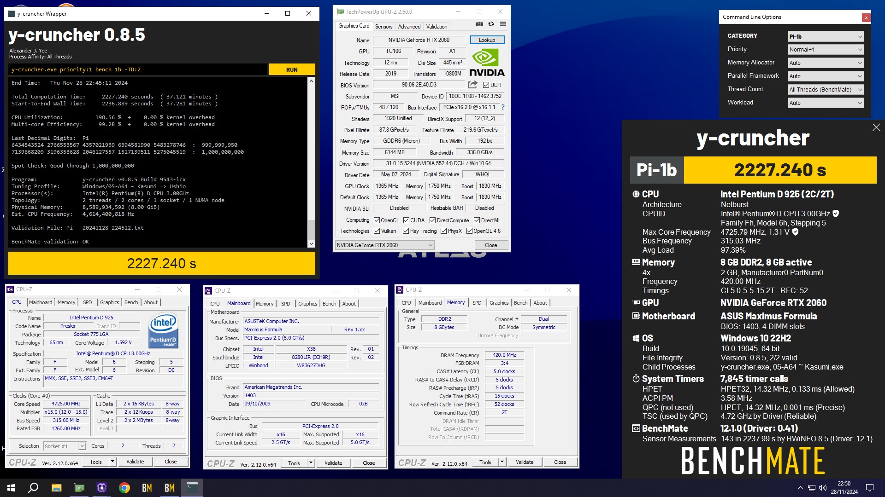Open the Workload dropdown
The width and height of the screenshot is (885, 497).
pos(826,103)
